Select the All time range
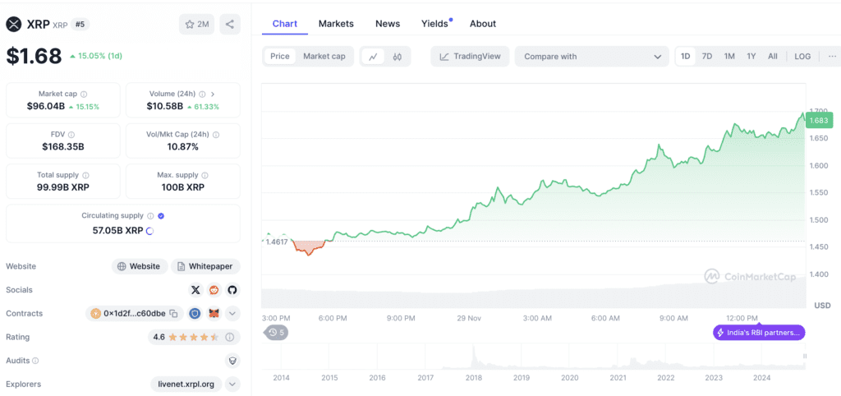The width and height of the screenshot is (841, 396). pos(772,57)
